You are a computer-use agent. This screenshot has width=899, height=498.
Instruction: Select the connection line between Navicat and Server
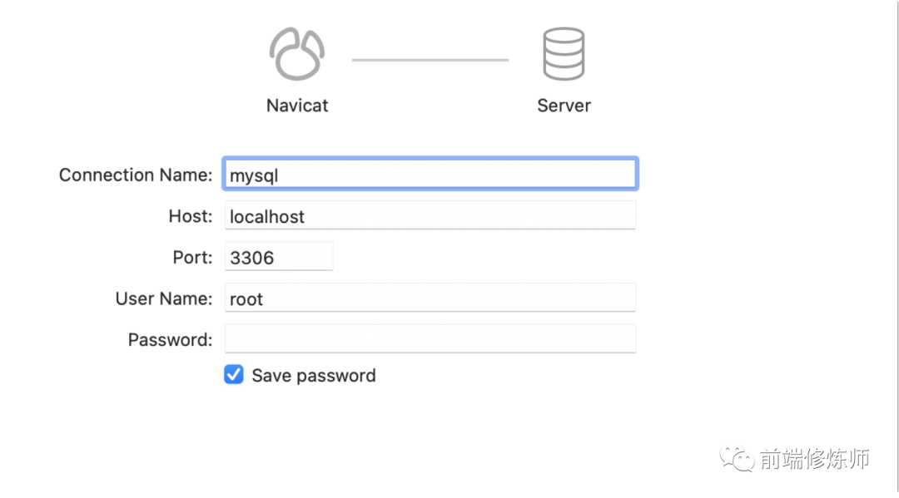pyautogui.click(x=430, y=59)
